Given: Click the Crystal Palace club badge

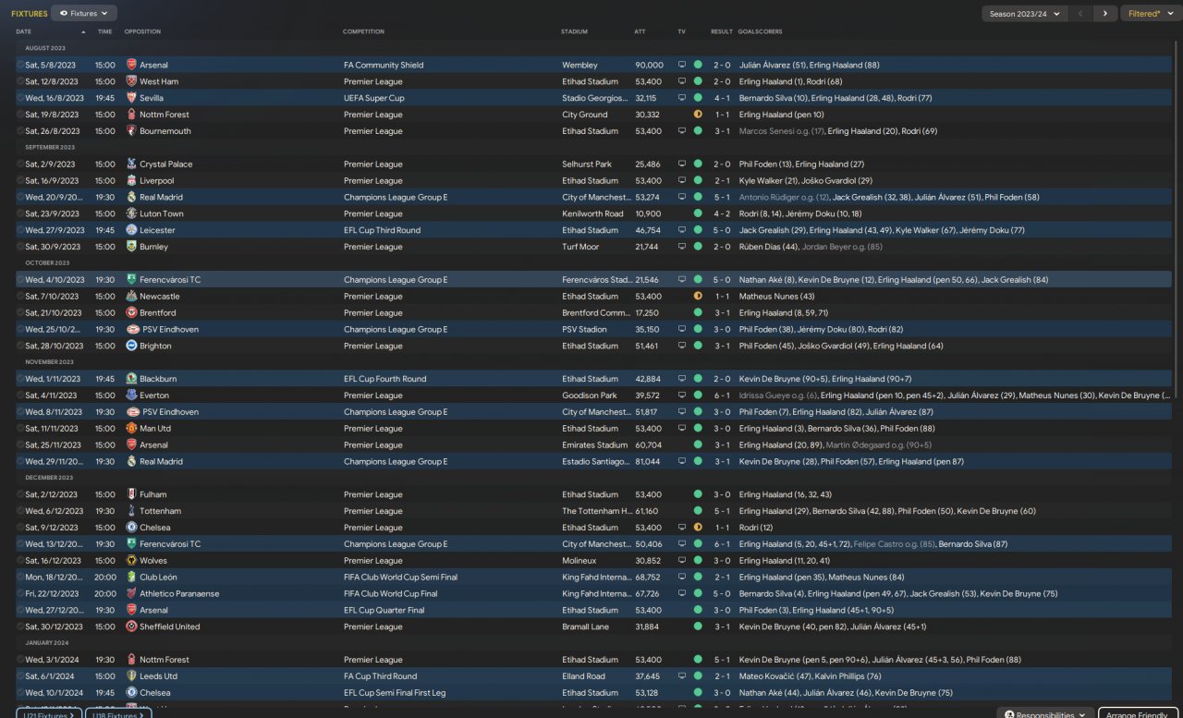Looking at the screenshot, I should tap(131, 164).
